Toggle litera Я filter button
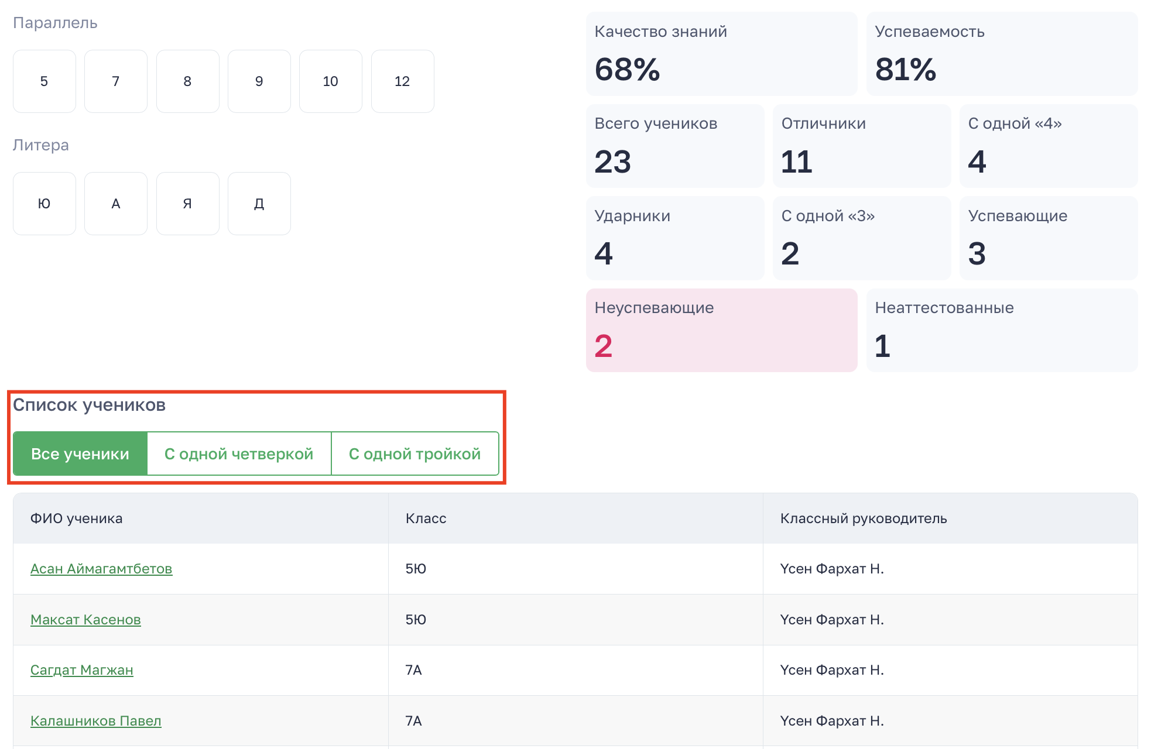 [187, 204]
